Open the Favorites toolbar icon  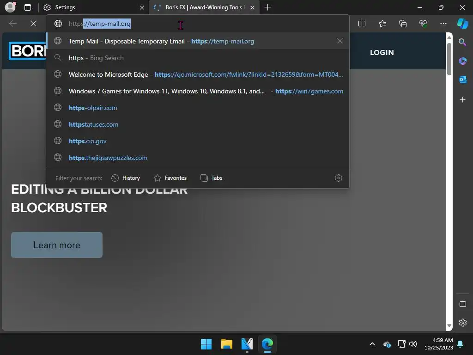[382, 24]
